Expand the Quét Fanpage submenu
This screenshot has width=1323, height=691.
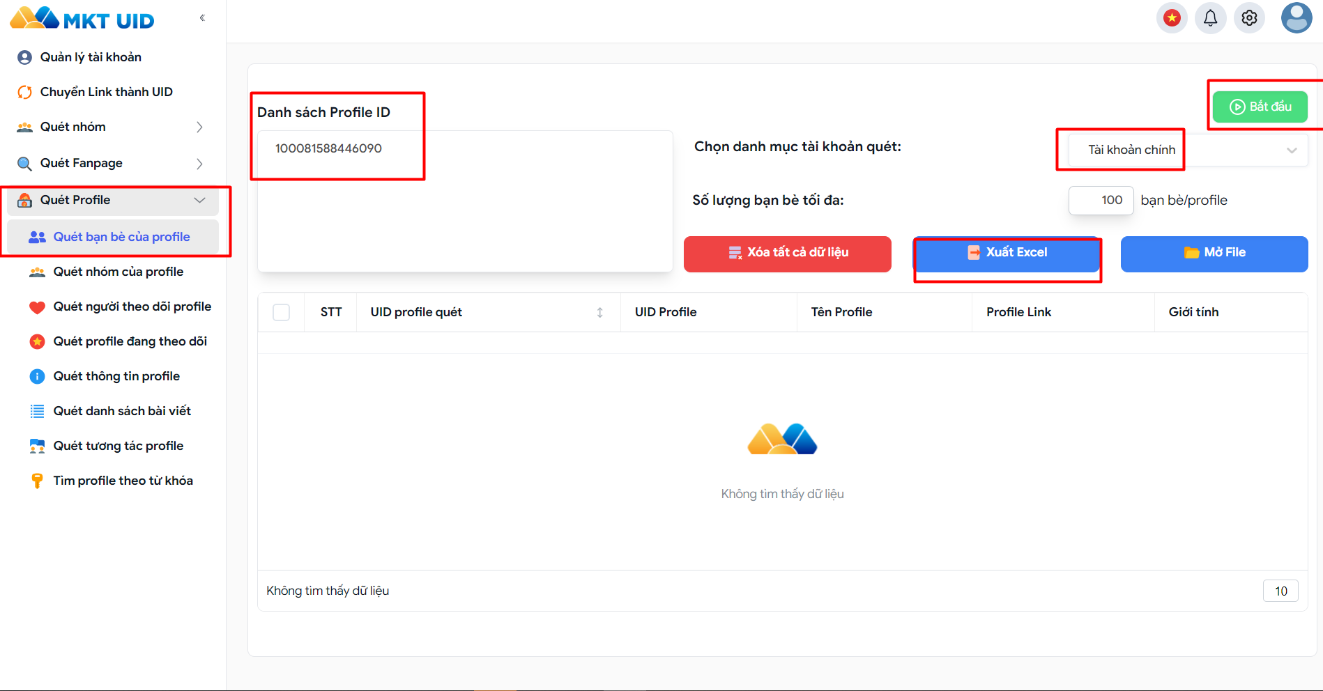(199, 164)
